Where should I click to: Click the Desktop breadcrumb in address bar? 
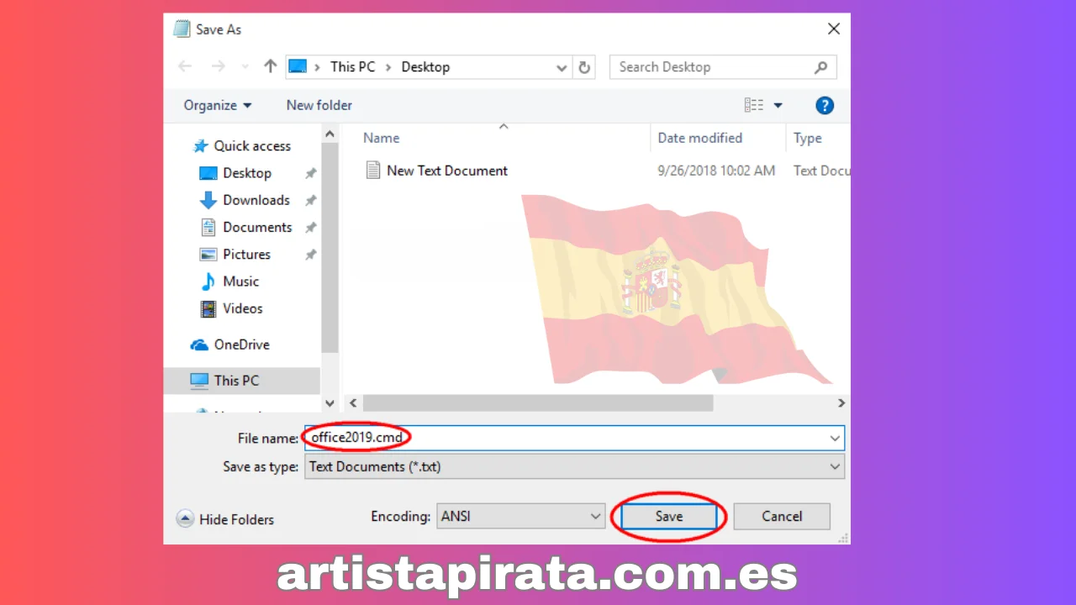coord(425,66)
